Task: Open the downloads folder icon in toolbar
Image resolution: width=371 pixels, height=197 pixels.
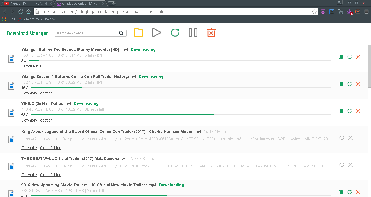Action: [x=139, y=32]
